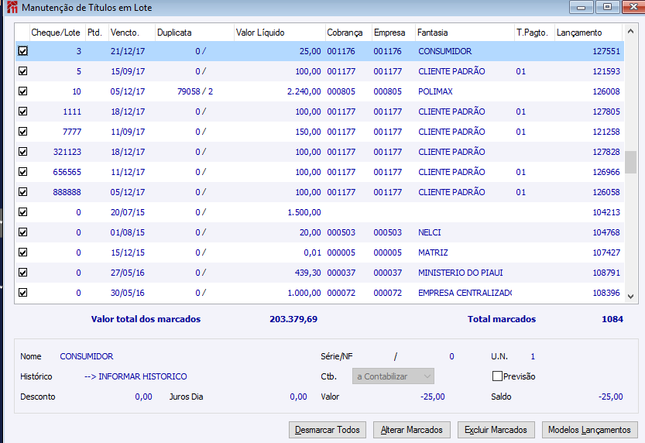The image size is (645, 443).
Task: Click the Excluir Marcados button
Action: click(496, 430)
